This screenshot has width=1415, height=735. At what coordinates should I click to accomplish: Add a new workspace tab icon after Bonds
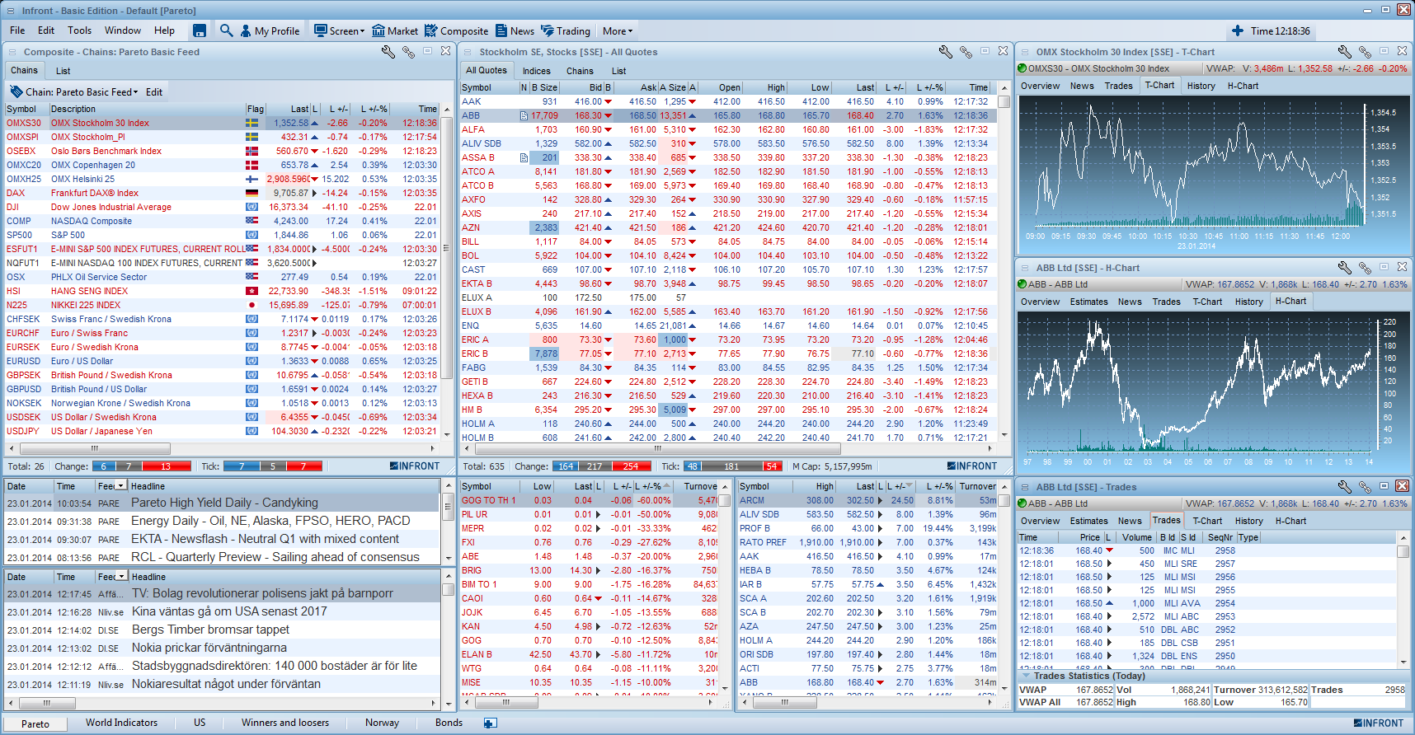coord(490,723)
